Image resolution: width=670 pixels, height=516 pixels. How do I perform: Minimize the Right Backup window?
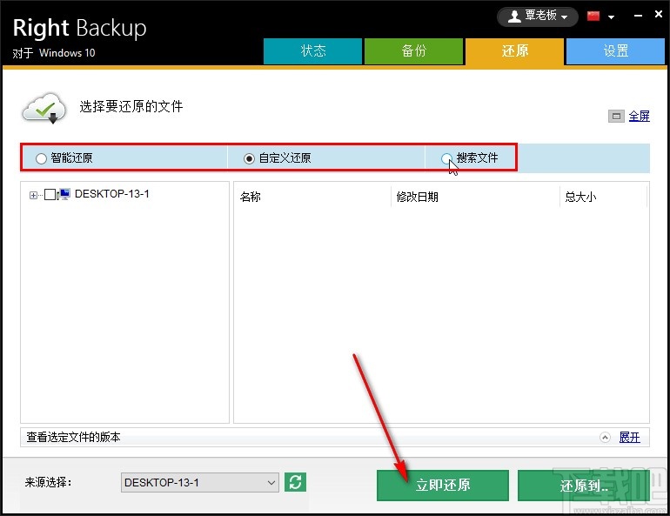638,16
